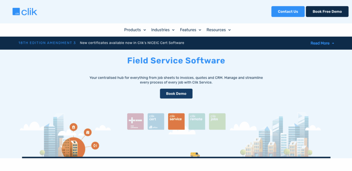Click the yellow van illustration
This screenshot has height=171, width=352.
tap(195, 155)
